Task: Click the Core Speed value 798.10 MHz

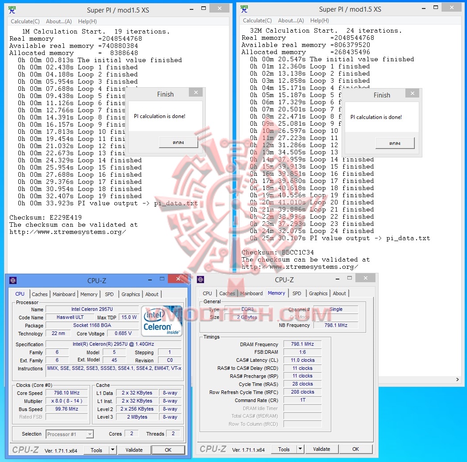Action: (67, 393)
